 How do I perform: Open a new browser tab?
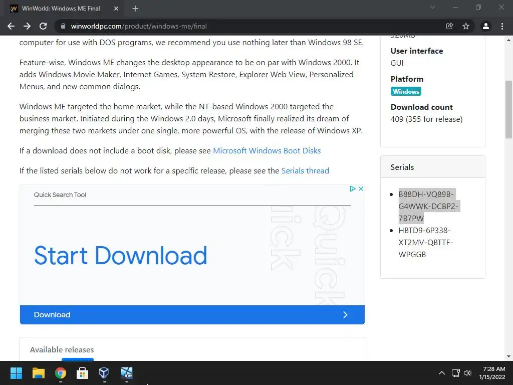(135, 9)
